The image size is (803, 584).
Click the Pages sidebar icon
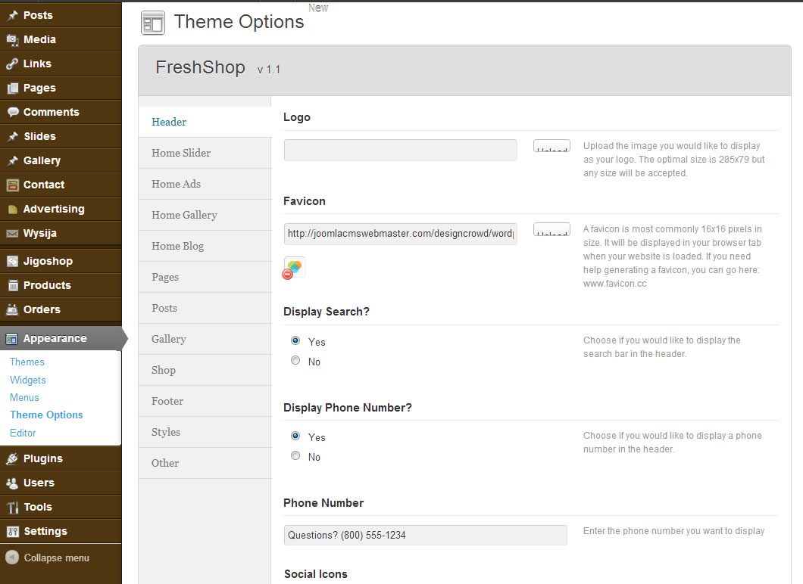click(12, 88)
